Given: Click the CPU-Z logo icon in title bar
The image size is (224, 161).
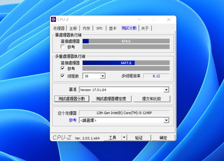Looking at the screenshot, I should 53,19.
